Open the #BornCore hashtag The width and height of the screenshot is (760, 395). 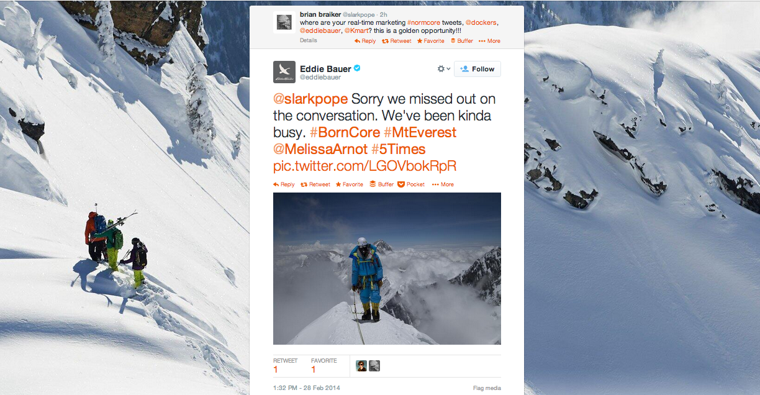pyautogui.click(x=344, y=133)
